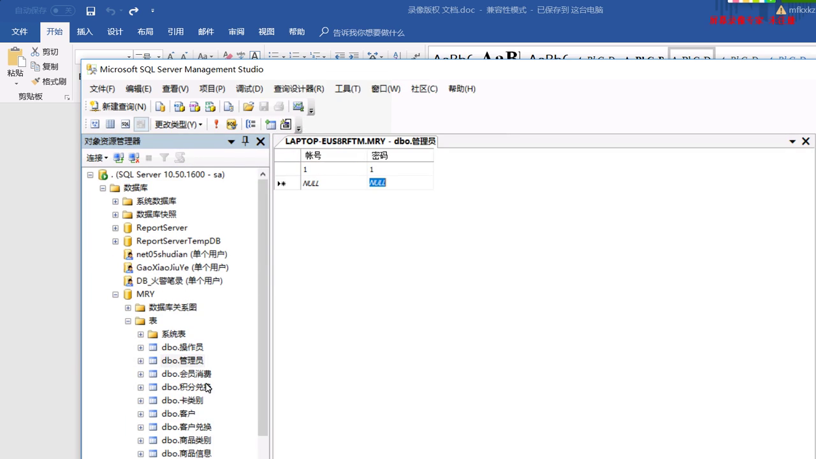Screen dimensions: 816x459
Task: Open the 连接 dropdown in Object Explorer
Action: click(x=98, y=157)
